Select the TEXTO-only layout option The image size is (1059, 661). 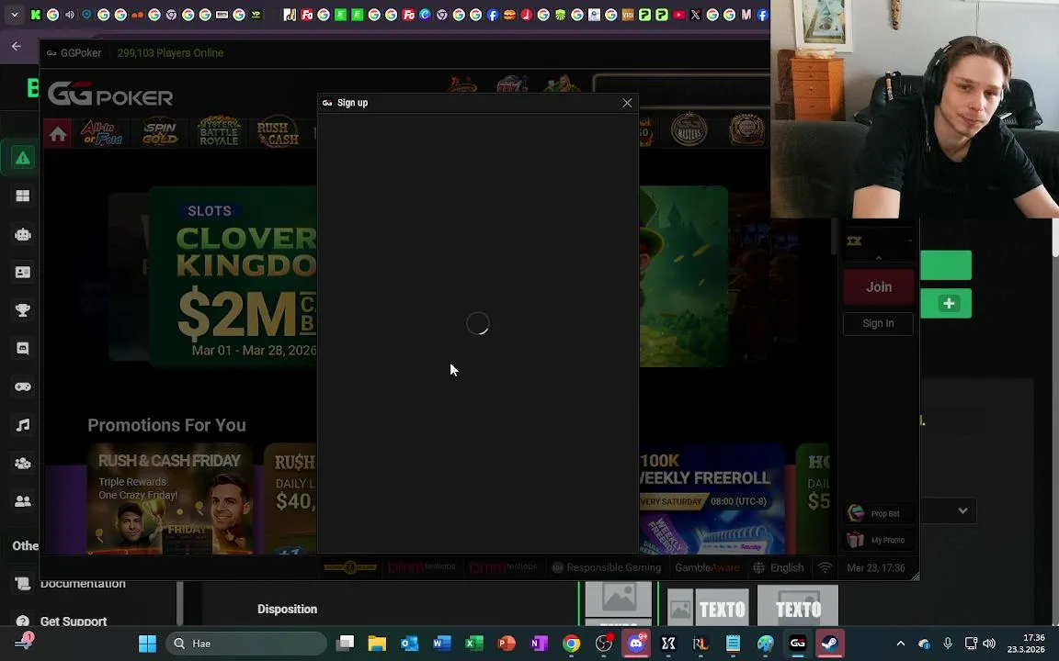coord(798,606)
